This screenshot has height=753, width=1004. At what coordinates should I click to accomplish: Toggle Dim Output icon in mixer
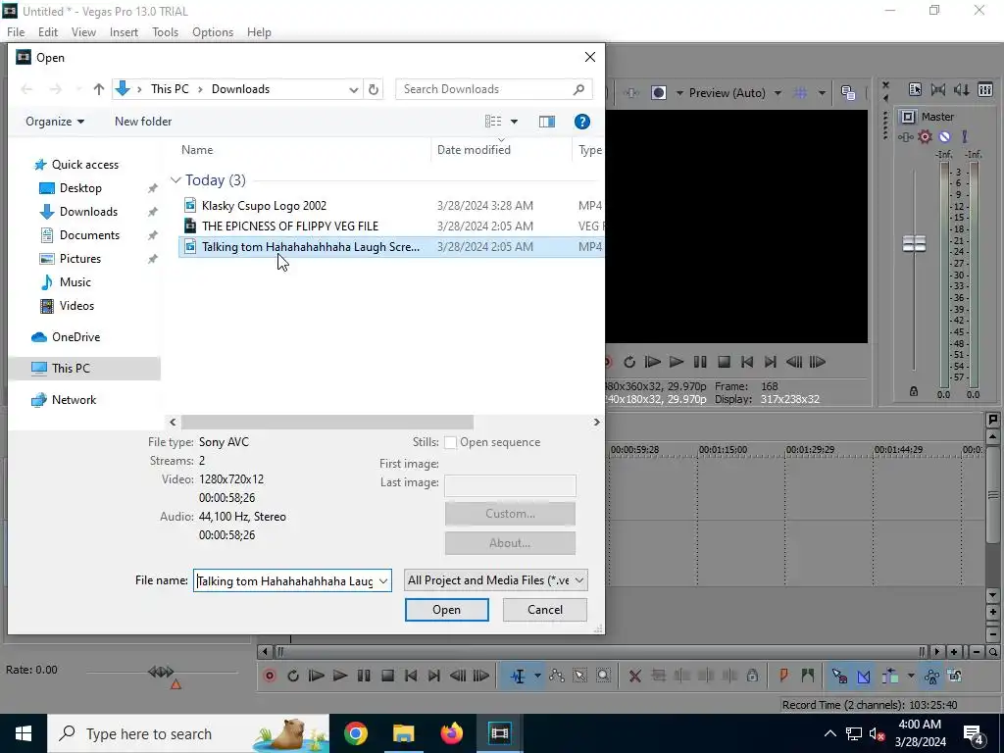[x=961, y=89]
